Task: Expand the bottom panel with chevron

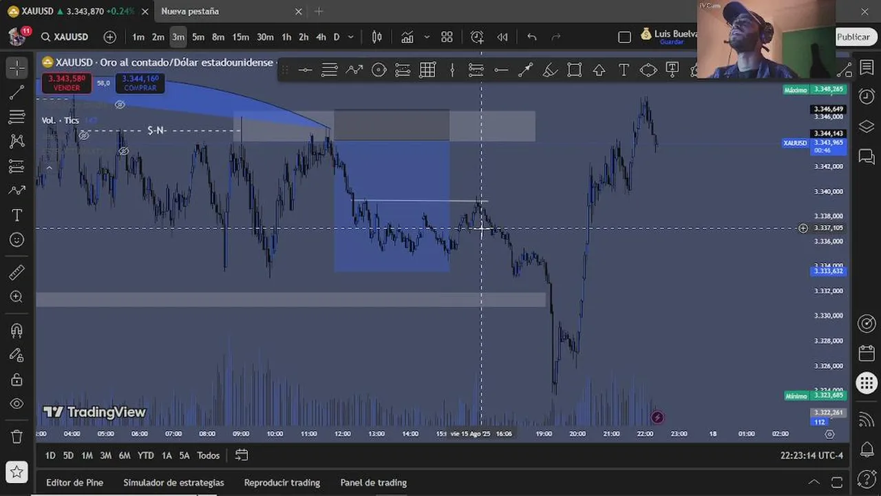Action: tap(814, 482)
